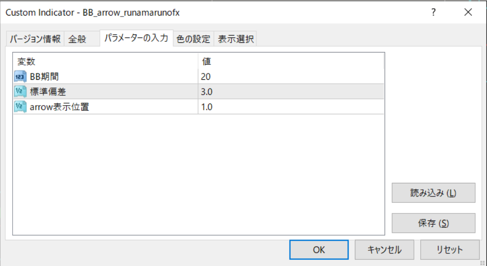Go to the 色の設定 tab
Screen dimensions: 487x266
(x=193, y=39)
